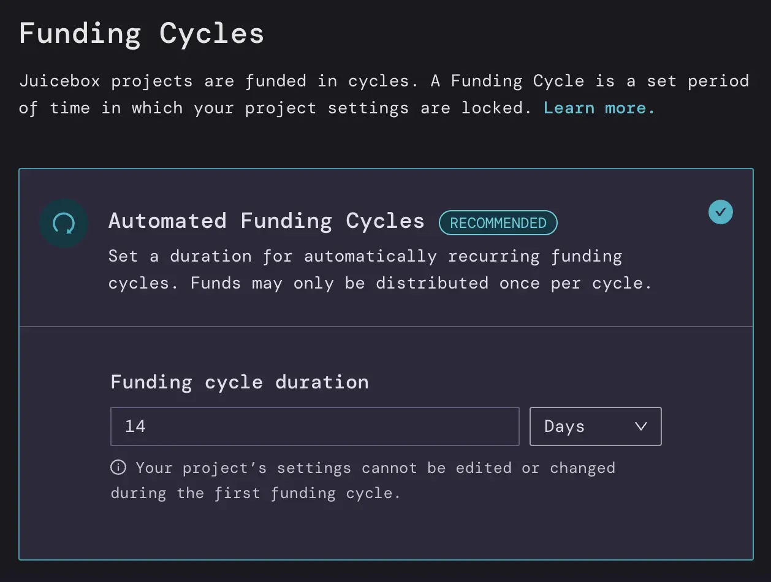Click the funding cycle duration value field
Screen dimensions: 771x582
point(314,426)
